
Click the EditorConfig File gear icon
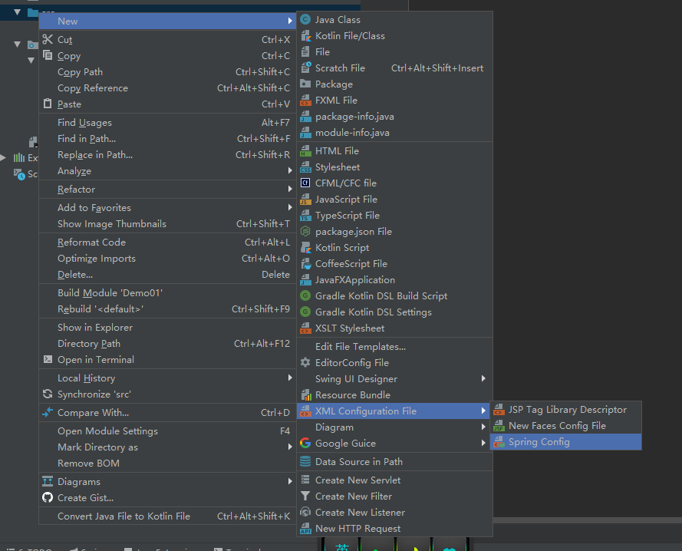coord(306,362)
